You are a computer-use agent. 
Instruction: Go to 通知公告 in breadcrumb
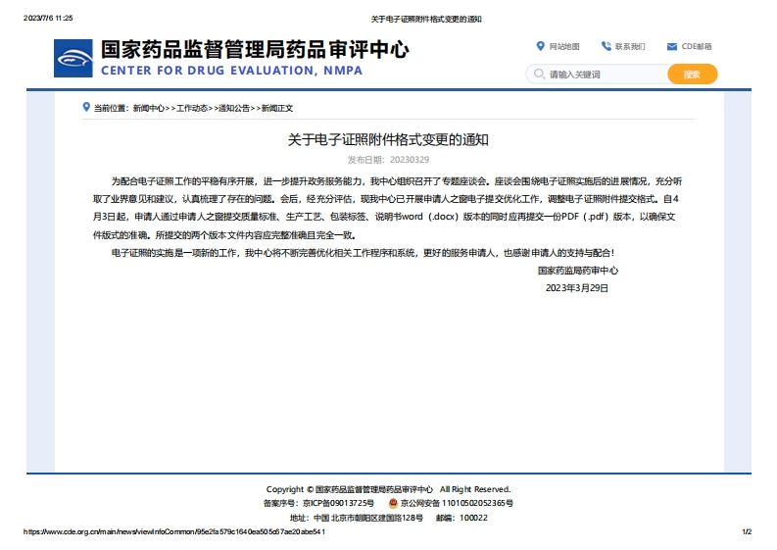(x=233, y=108)
